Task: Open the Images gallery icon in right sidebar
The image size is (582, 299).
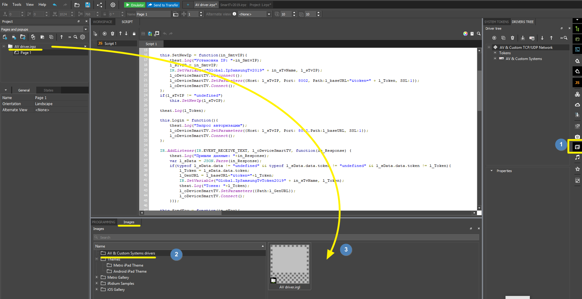Action: (x=577, y=147)
